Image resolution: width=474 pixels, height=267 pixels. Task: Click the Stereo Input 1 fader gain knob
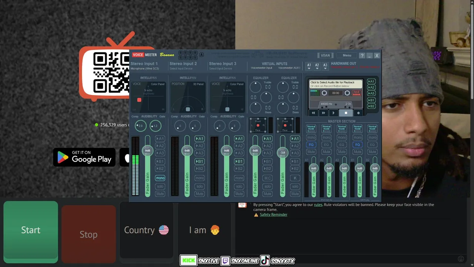point(148,151)
